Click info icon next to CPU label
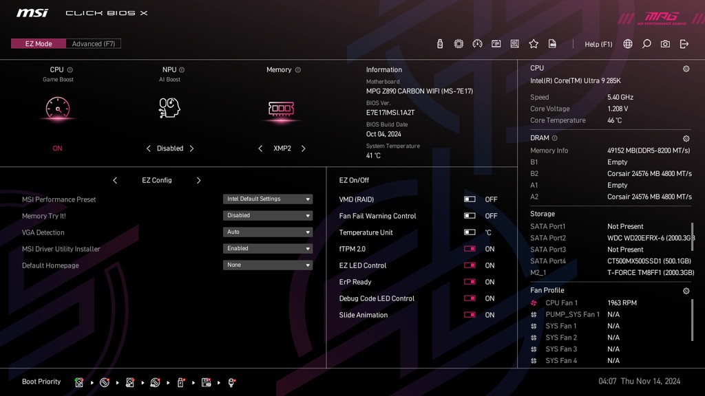This screenshot has height=396, width=705. click(x=70, y=69)
